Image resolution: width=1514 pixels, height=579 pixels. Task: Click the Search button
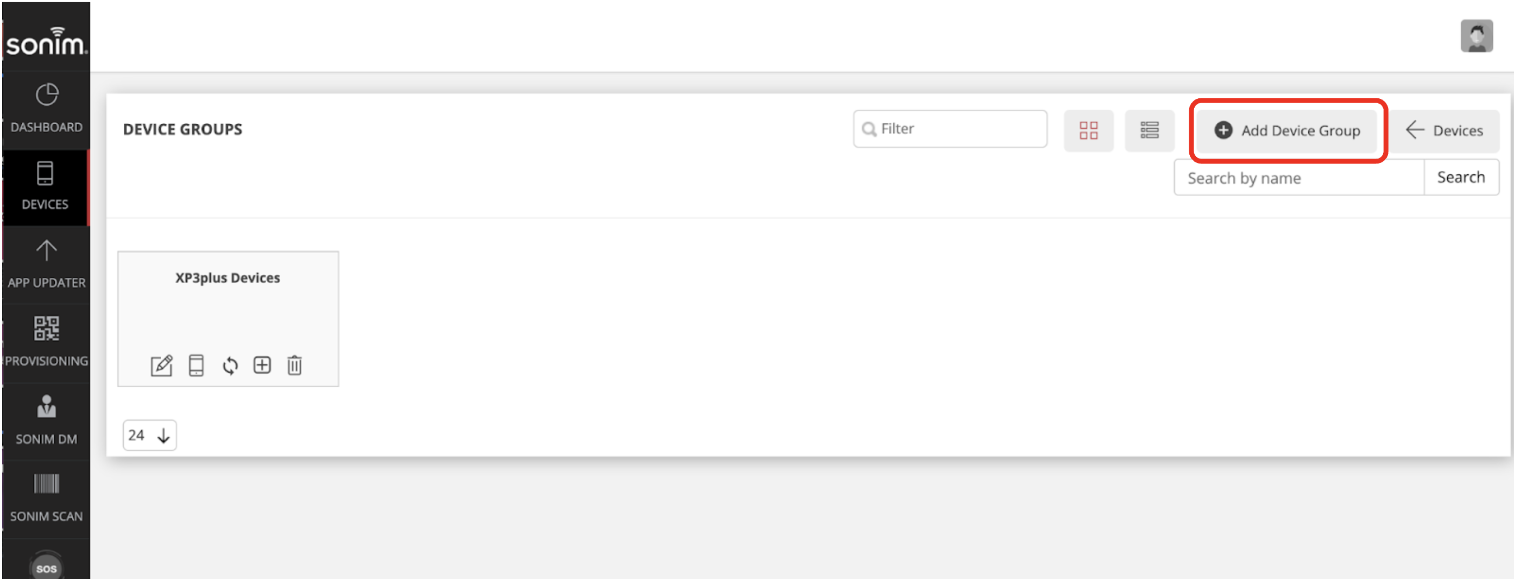point(1461,178)
